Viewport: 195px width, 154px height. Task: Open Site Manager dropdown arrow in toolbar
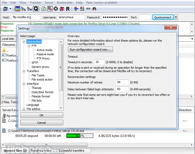coord(11,9)
